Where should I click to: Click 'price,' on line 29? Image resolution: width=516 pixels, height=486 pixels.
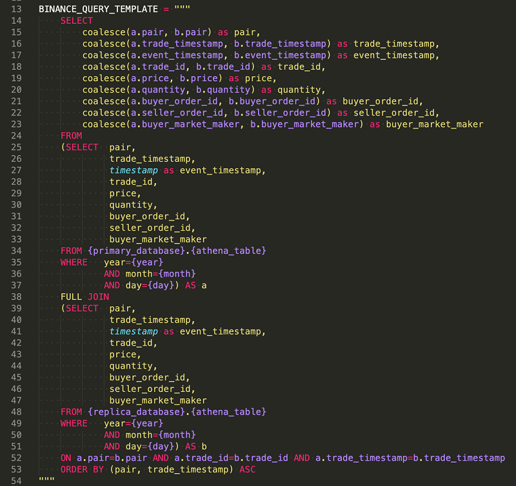click(x=125, y=193)
